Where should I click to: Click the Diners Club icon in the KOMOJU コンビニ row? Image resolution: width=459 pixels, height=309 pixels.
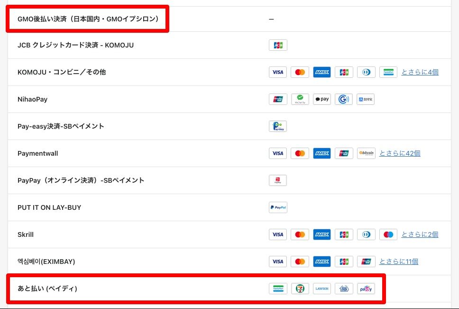click(x=366, y=72)
